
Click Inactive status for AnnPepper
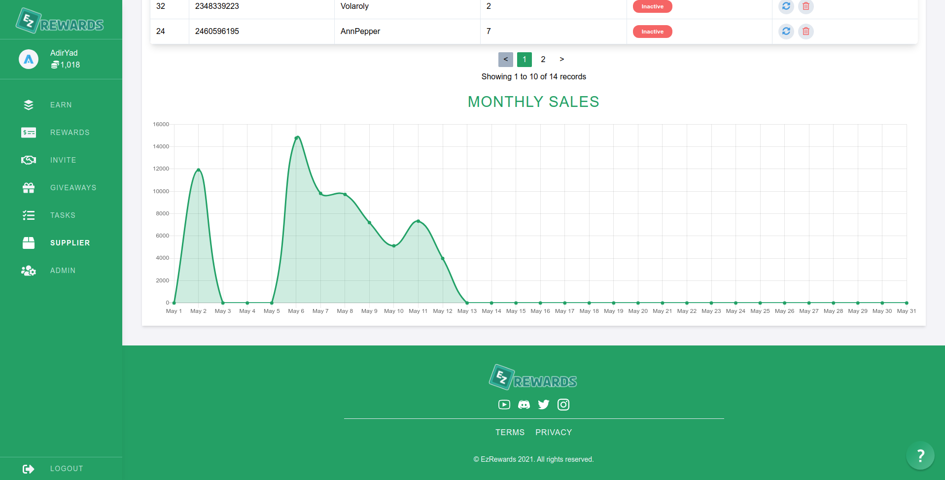click(653, 32)
